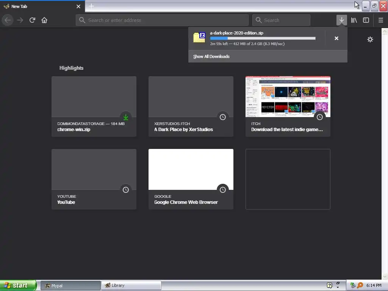Viewport: 388px width, 291px height.
Task: Close the New Tab tab
Action: (78, 6)
